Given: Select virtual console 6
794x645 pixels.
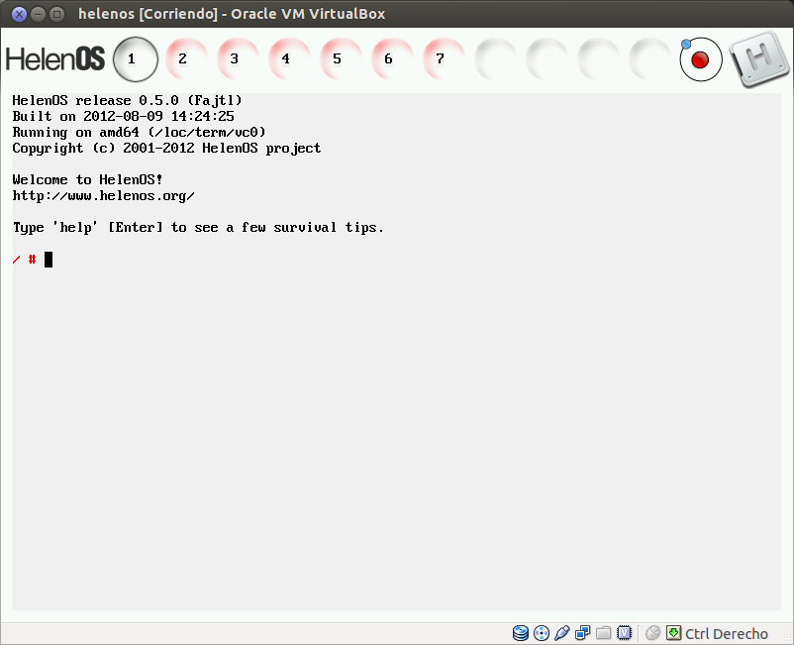Looking at the screenshot, I should point(389,58).
